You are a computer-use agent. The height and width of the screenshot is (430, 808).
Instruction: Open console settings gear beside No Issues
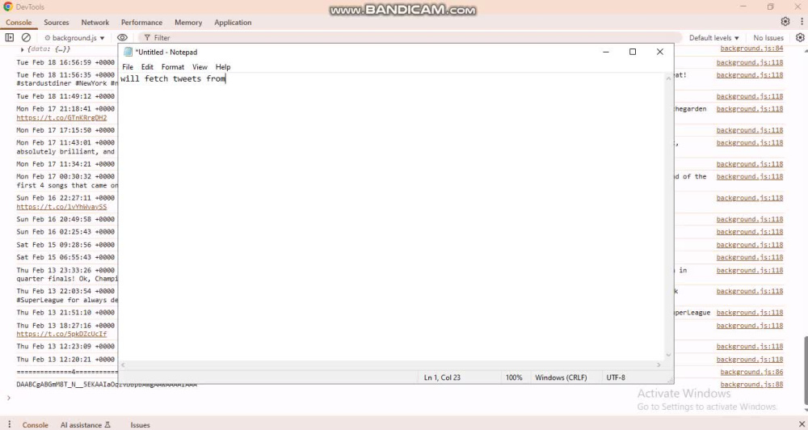point(800,38)
